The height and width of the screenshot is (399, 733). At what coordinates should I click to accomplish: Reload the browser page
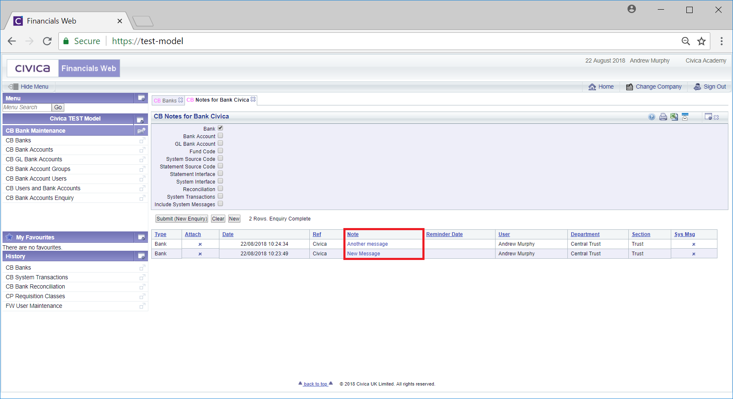pos(47,41)
